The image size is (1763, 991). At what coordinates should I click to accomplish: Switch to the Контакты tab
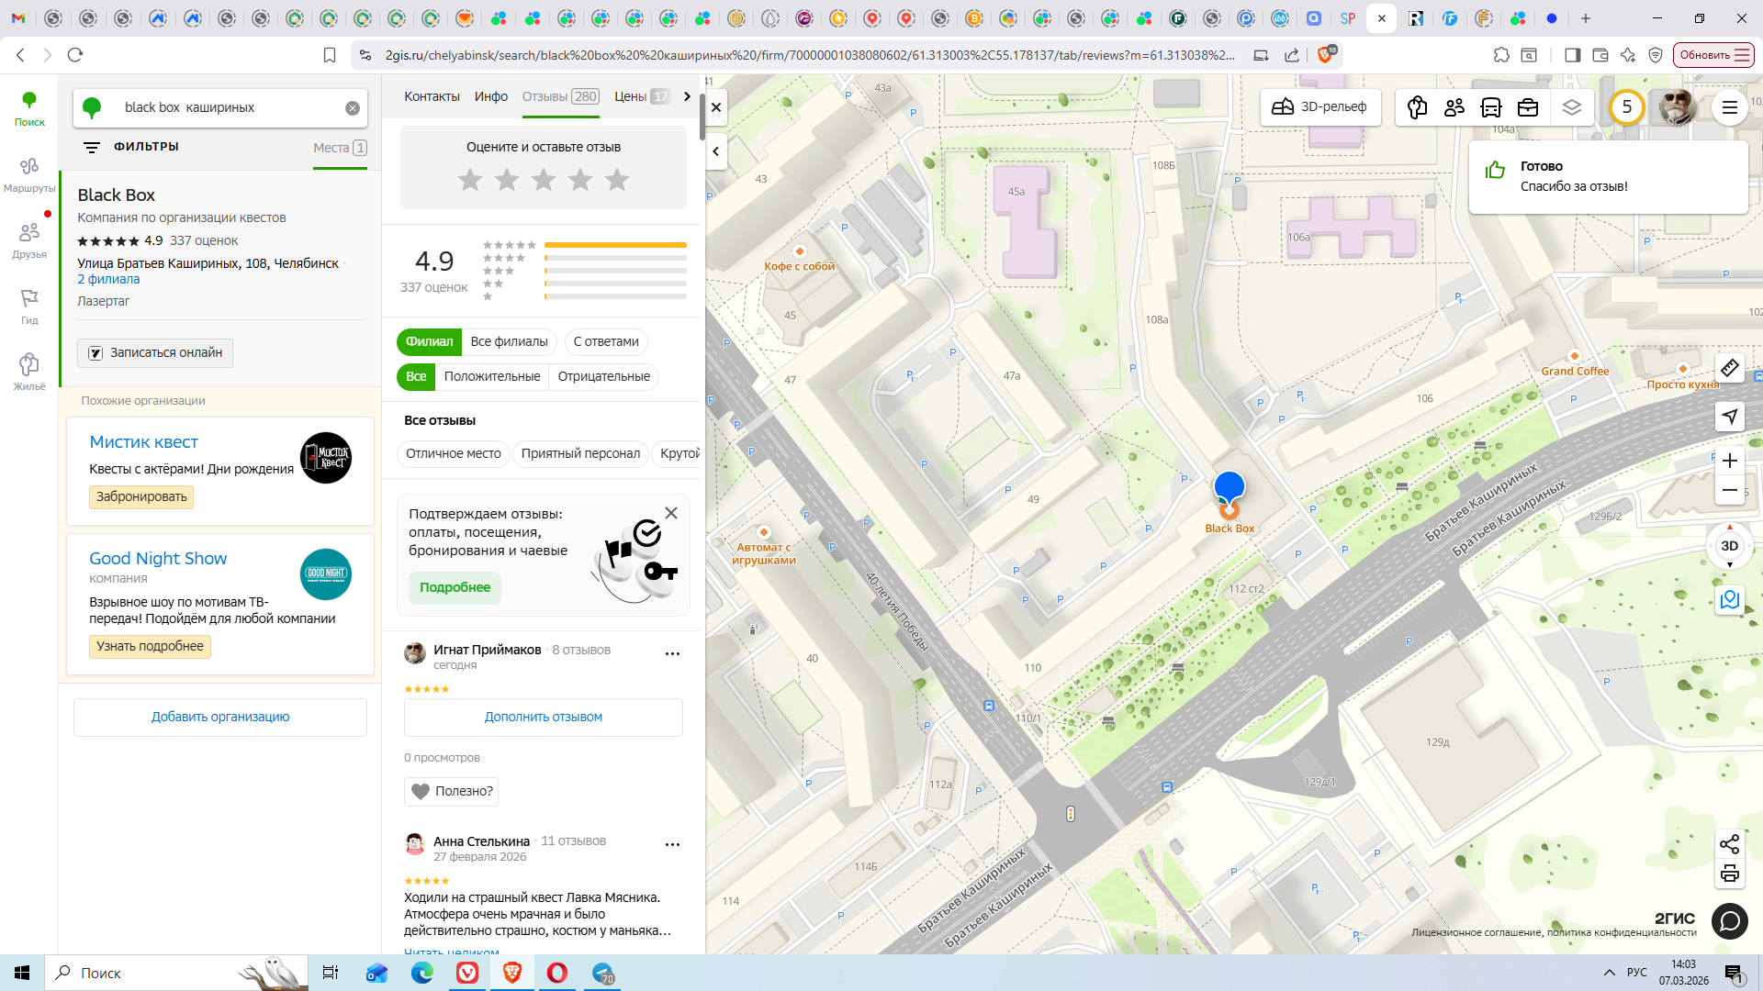click(x=432, y=96)
